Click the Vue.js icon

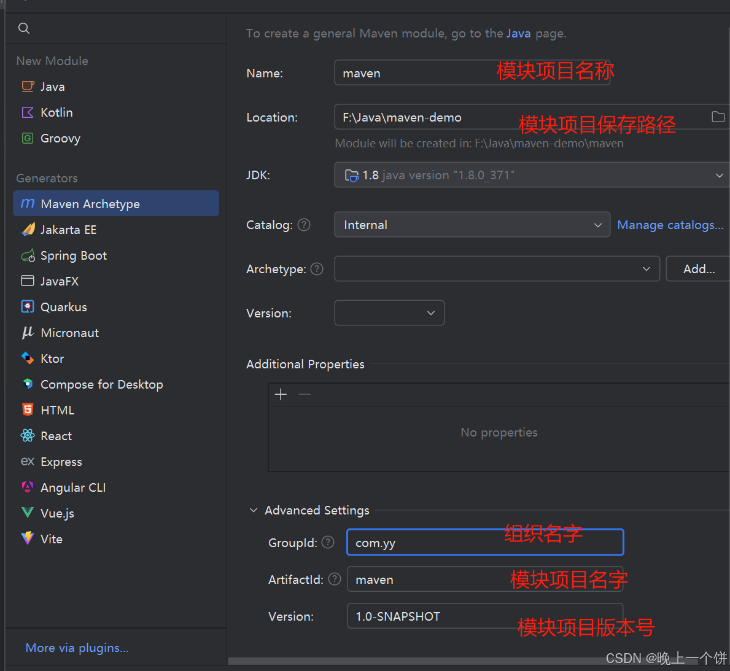[28, 513]
